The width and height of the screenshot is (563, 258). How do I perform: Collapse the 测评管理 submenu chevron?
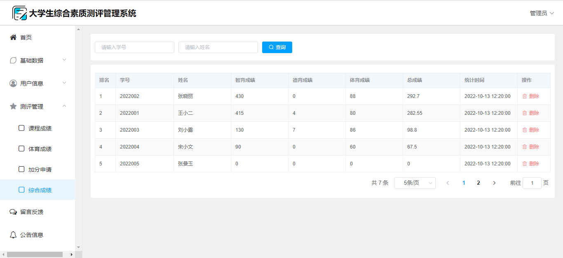coord(64,106)
